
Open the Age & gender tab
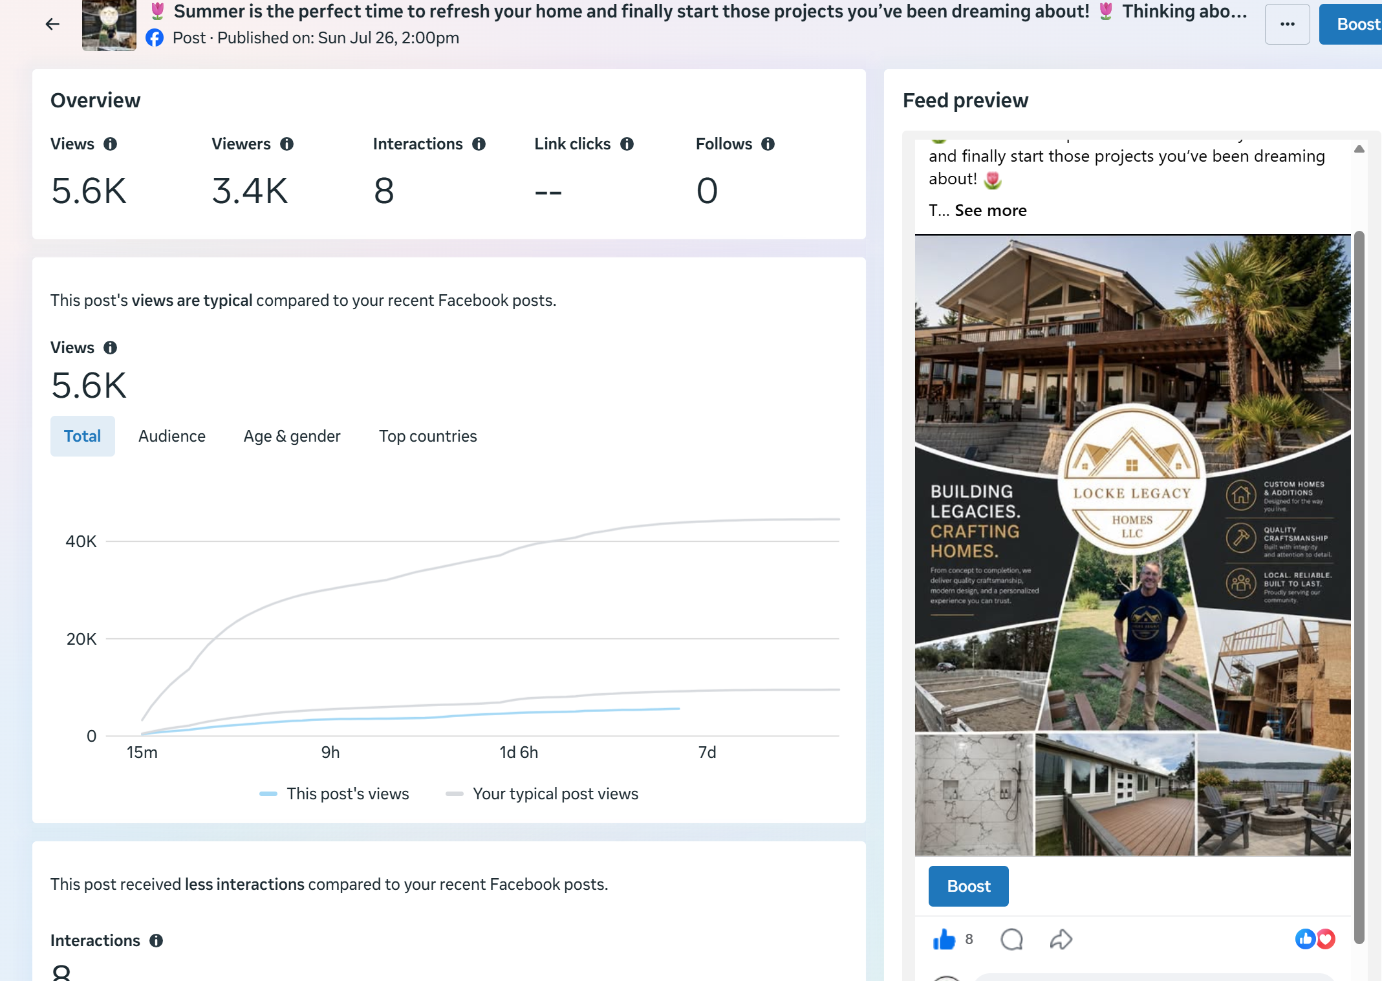coord(292,436)
